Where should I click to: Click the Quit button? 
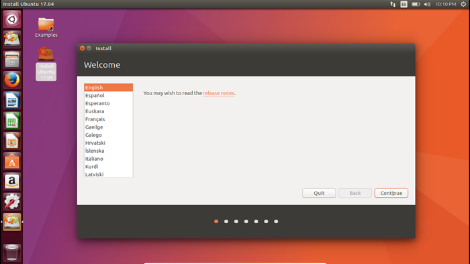click(x=319, y=193)
